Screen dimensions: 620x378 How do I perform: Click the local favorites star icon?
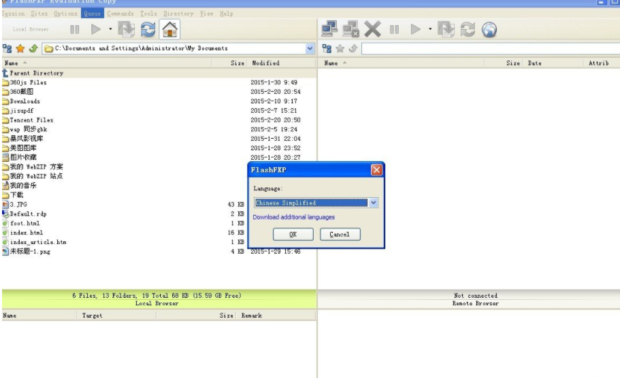point(20,48)
